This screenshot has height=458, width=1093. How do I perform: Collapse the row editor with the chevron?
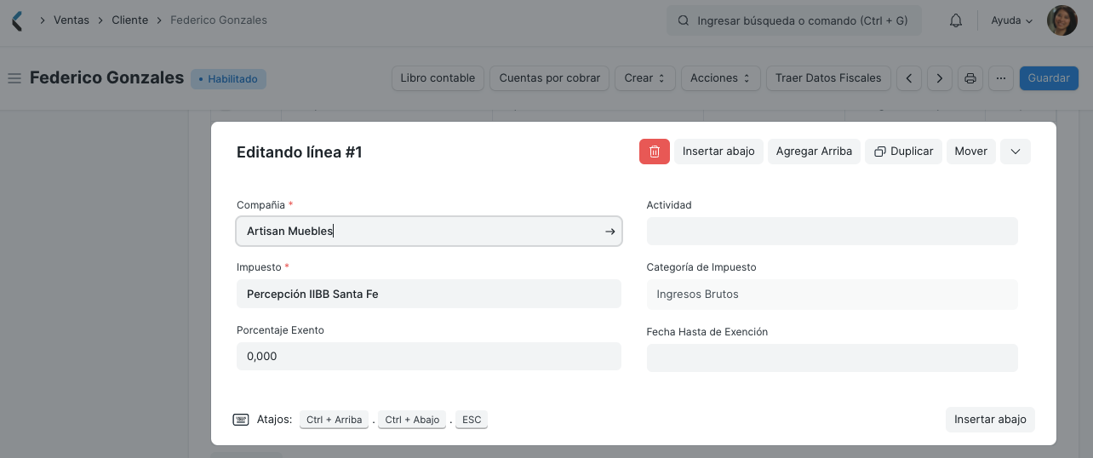pyautogui.click(x=1016, y=152)
